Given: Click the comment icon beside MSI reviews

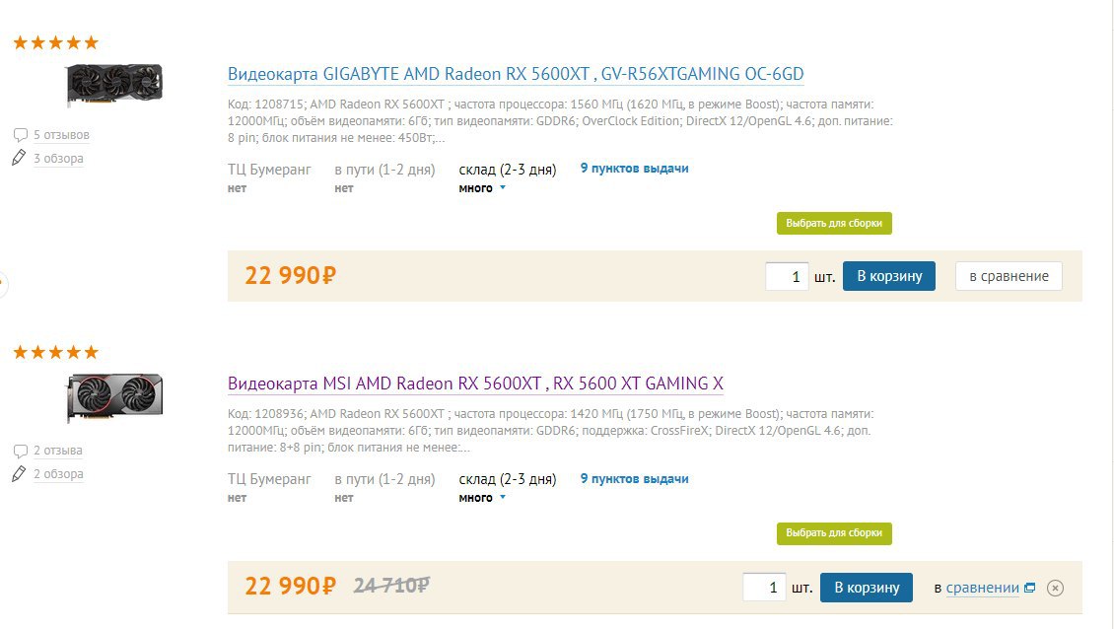Looking at the screenshot, I should pos(20,451).
